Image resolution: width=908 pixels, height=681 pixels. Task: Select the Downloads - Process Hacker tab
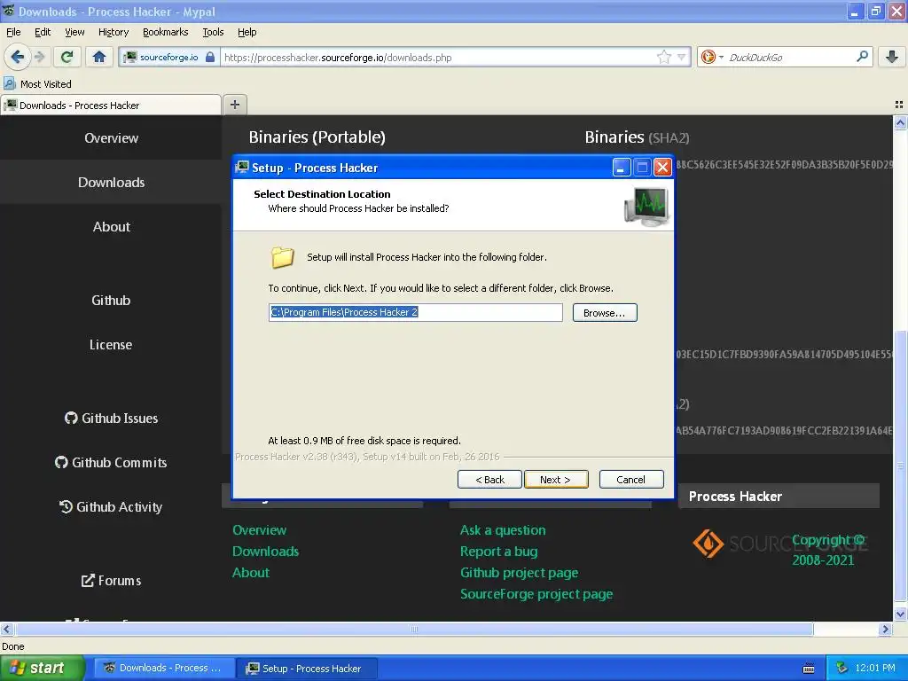coord(111,106)
